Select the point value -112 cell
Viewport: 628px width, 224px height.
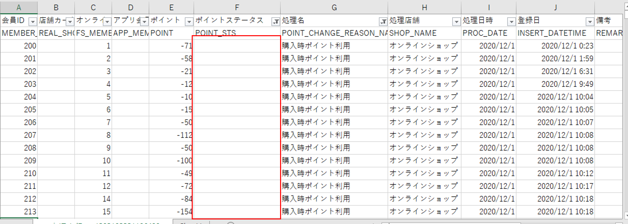click(x=171, y=135)
